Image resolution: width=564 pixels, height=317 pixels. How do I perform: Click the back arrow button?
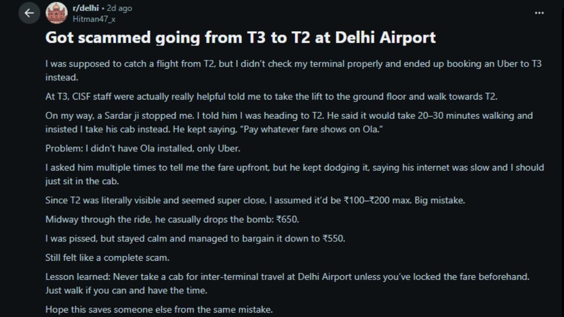click(x=29, y=13)
